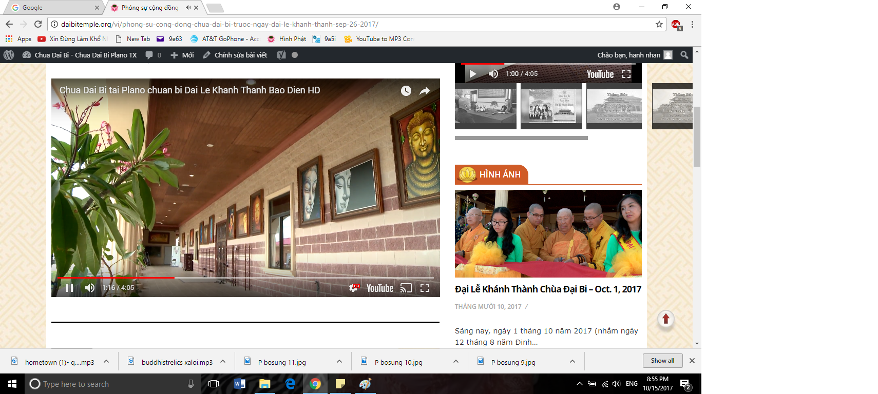Open the WordPress admin search icon
The image size is (878, 394).
684,55
